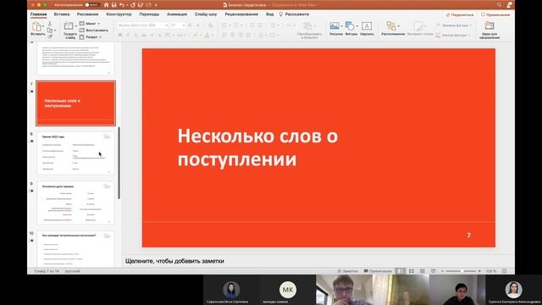Open the font size combo box
This screenshot has height=305, width=542.
177,25
